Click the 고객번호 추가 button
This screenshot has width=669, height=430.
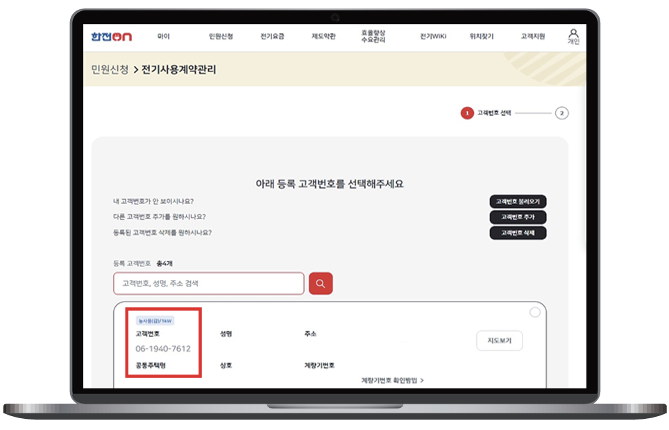coord(518,217)
